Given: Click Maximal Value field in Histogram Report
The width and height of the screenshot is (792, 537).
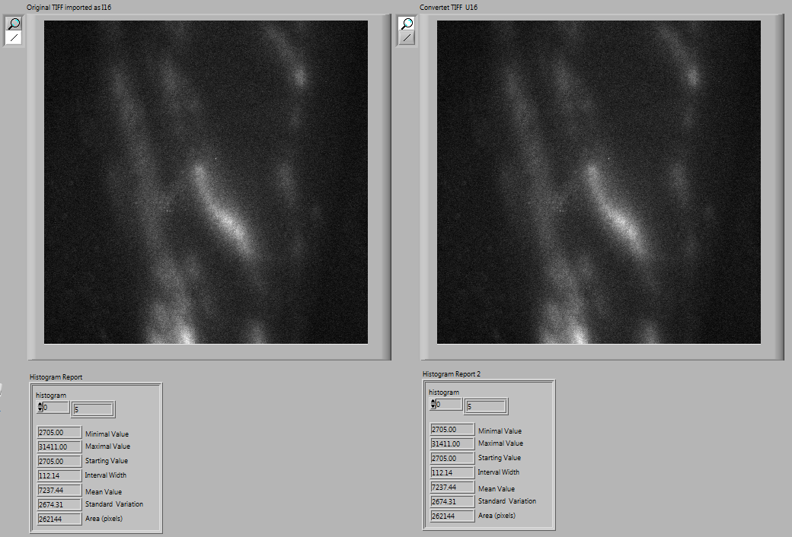Looking at the screenshot, I should pos(59,446).
